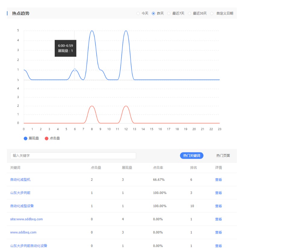This screenshot has width=284, height=248.
Task: Click 查看 for site:www.sddbxq.com row
Action: point(218,219)
